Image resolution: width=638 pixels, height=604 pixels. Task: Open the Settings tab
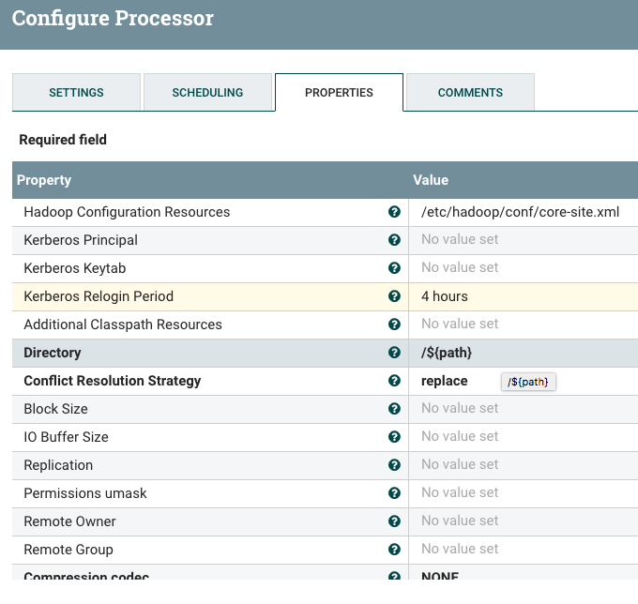point(76,93)
